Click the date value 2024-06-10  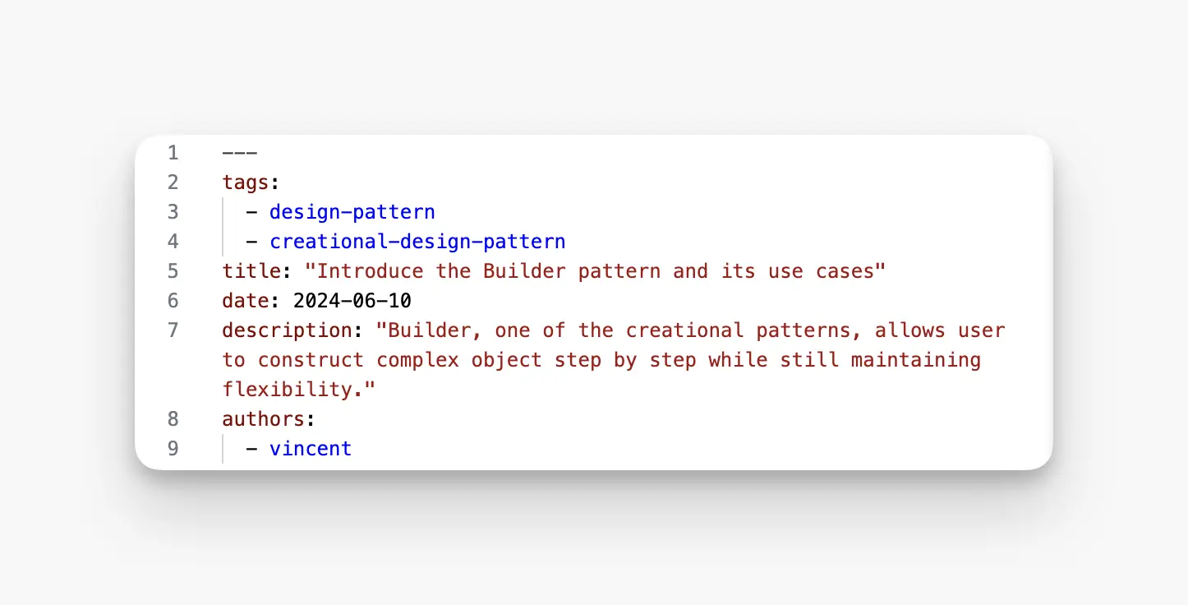[352, 301]
